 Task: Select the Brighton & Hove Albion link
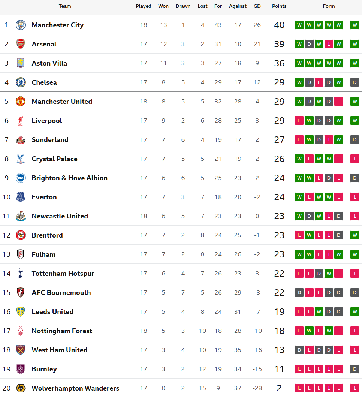coord(69,178)
